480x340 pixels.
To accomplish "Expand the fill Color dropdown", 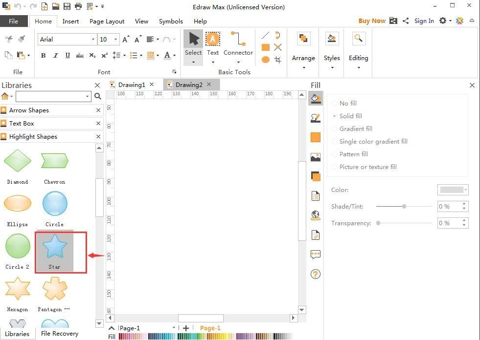I will click(465, 190).
